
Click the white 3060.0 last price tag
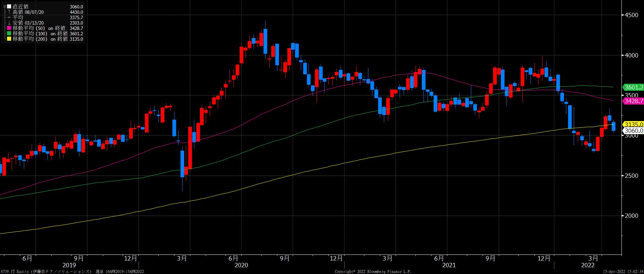pos(633,131)
